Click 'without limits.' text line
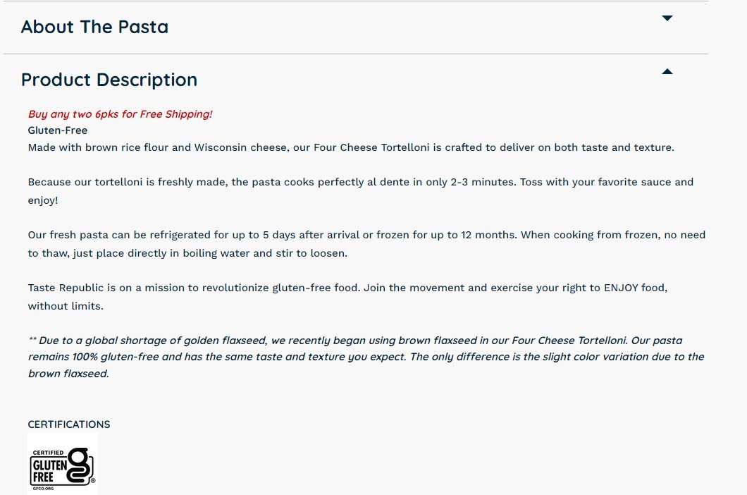 tap(66, 306)
